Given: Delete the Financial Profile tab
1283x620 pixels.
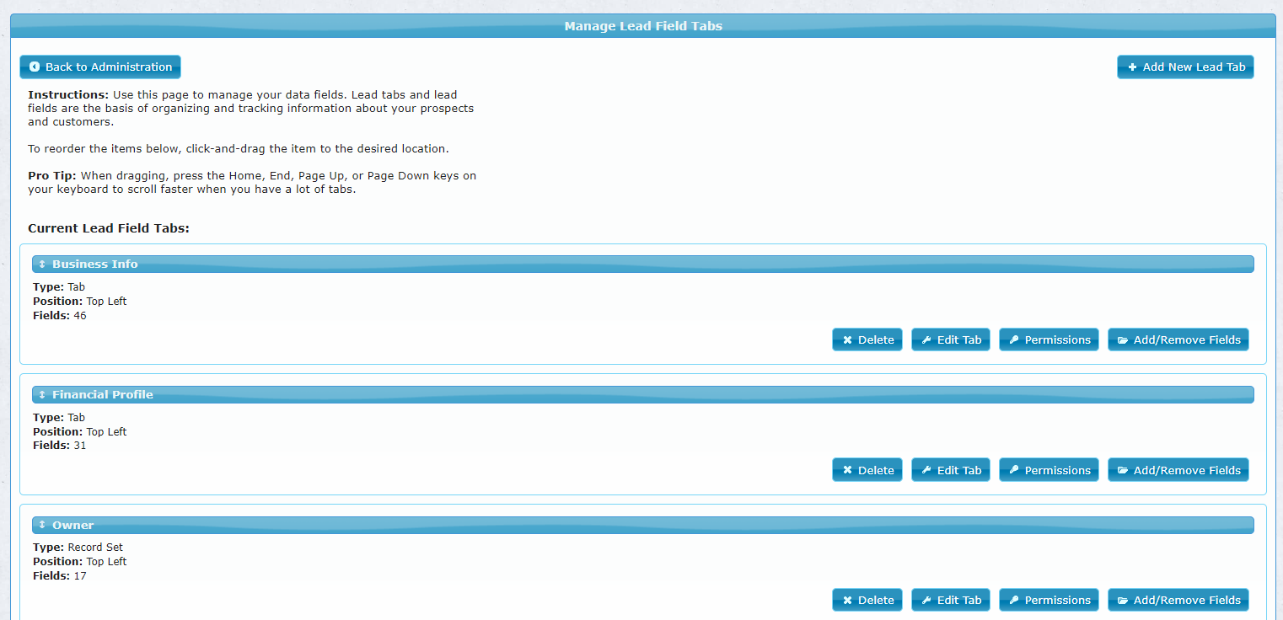Looking at the screenshot, I should [x=867, y=470].
